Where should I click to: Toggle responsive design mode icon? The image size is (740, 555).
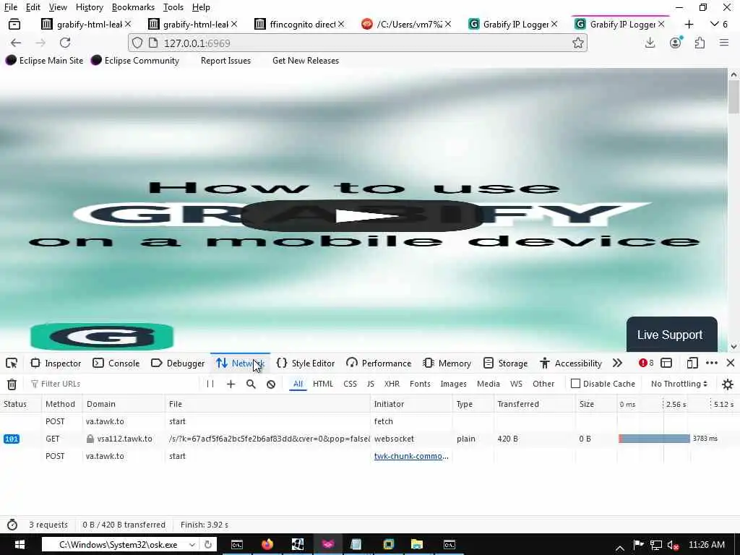[x=692, y=363]
